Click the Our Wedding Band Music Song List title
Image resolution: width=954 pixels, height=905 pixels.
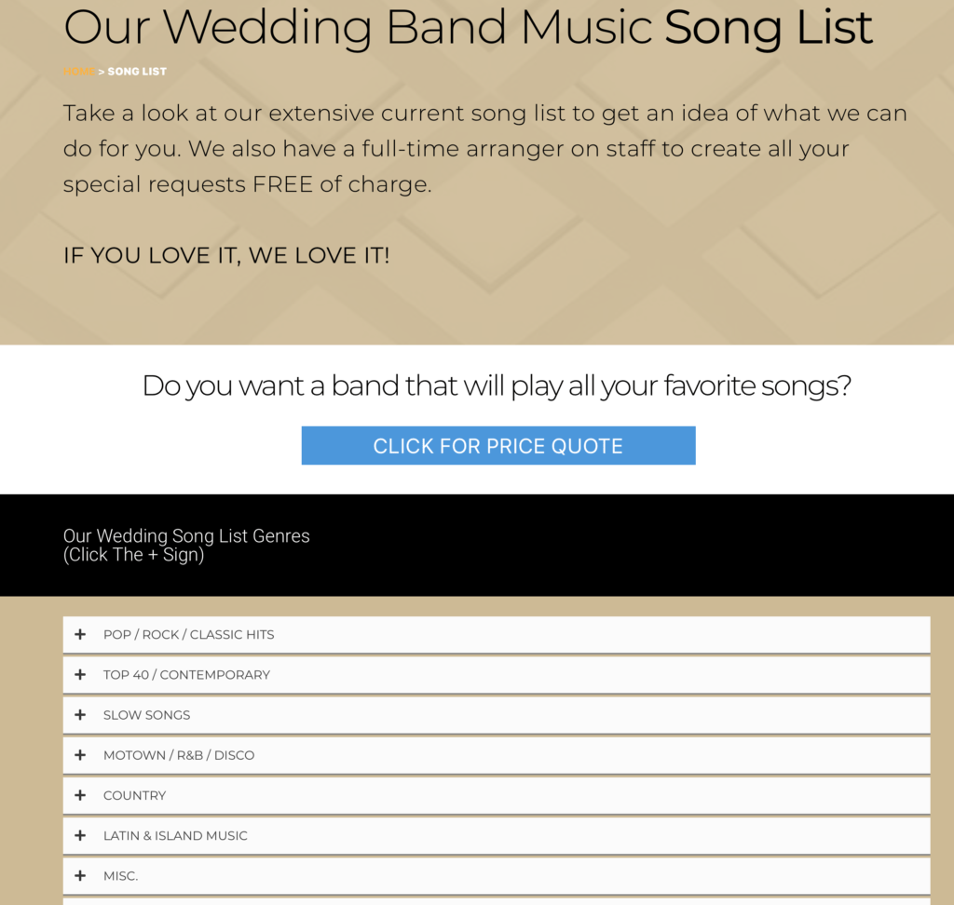click(468, 28)
